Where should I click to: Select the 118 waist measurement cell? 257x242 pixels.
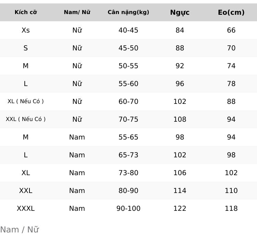coord(231,208)
